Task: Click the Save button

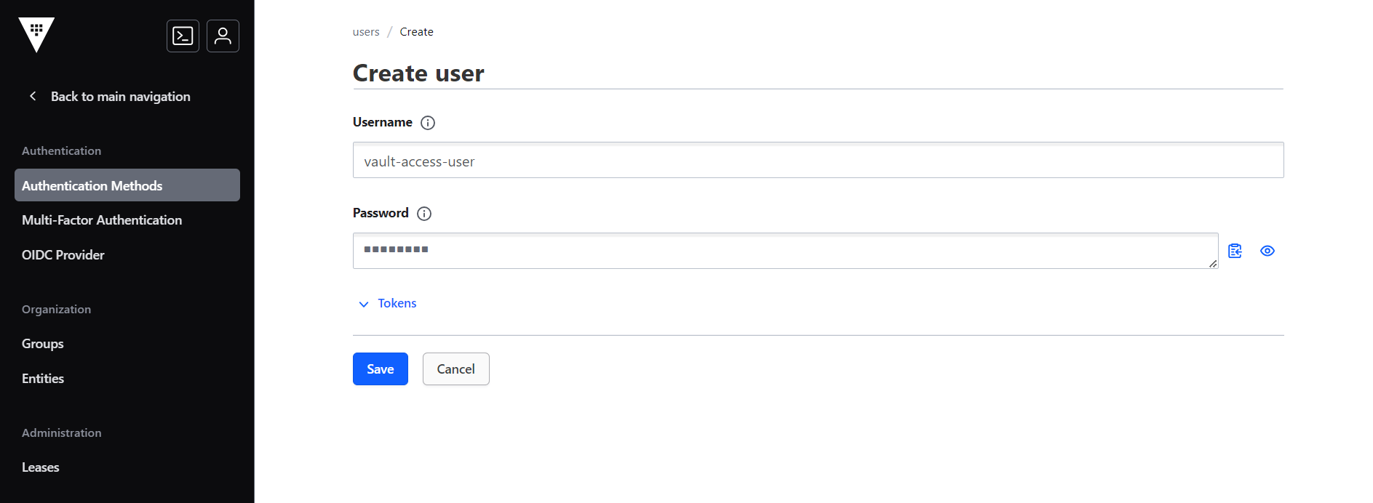Action: (x=380, y=369)
